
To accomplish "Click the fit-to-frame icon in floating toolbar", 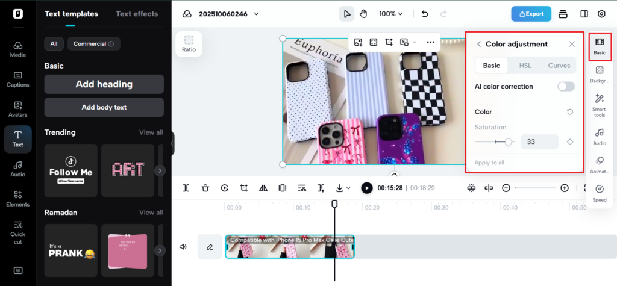I will tap(374, 42).
